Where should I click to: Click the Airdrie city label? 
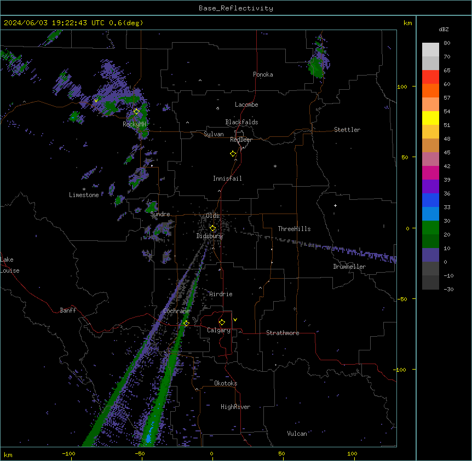click(221, 294)
